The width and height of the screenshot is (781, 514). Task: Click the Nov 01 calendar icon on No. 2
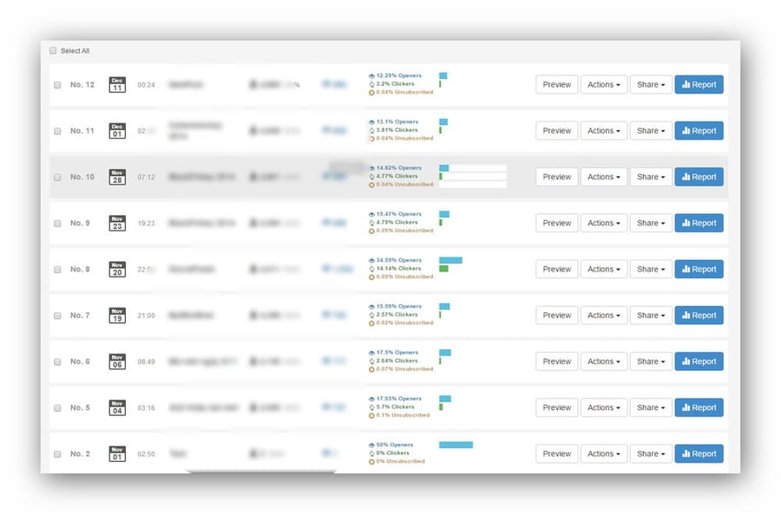coord(117,454)
